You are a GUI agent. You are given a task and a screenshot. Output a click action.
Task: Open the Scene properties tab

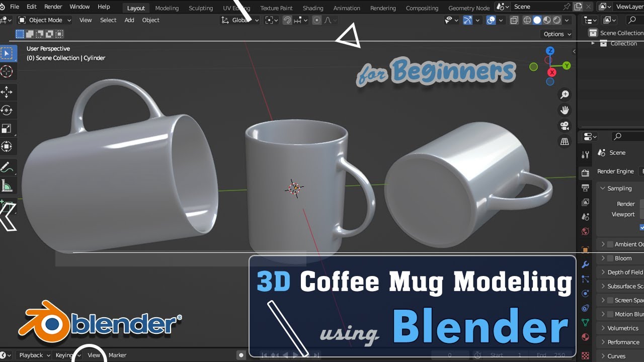(x=585, y=217)
